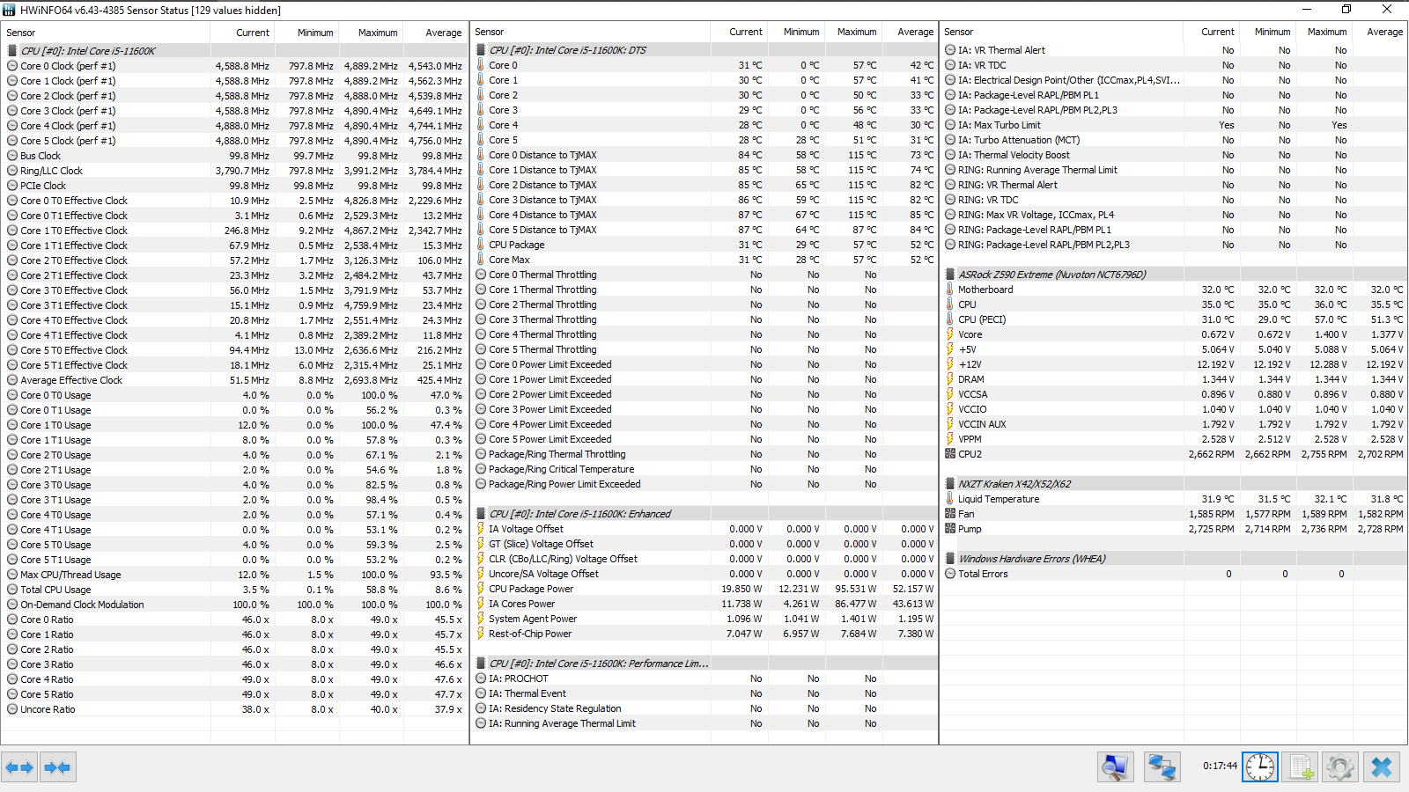1409x792 pixels.
Task: Start logging with the document plus icon
Action: click(x=1301, y=767)
